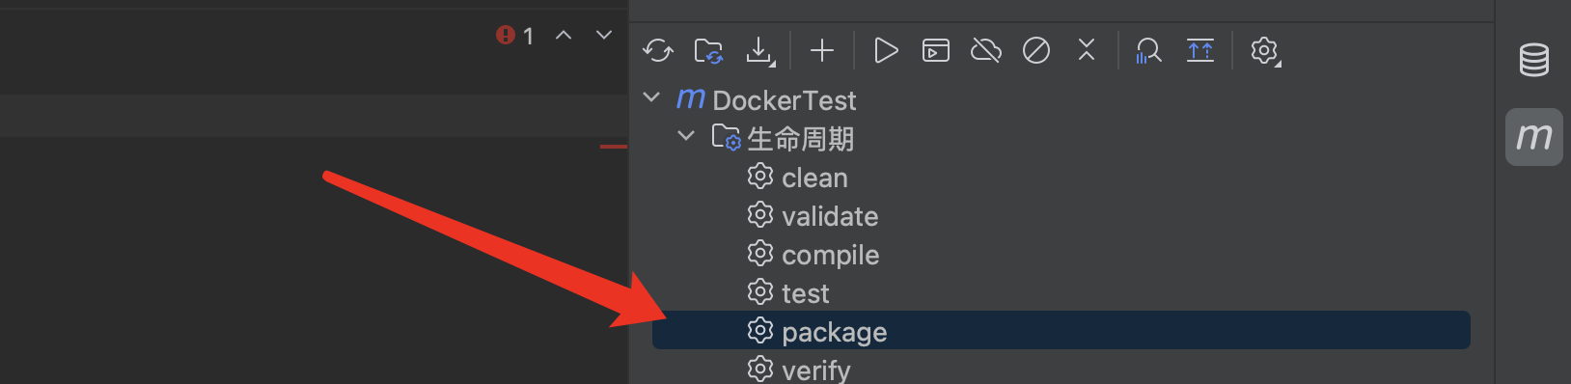Collapse the 生命周期 lifecycle folder
Viewport: 1571px width, 384px height.
(x=686, y=137)
